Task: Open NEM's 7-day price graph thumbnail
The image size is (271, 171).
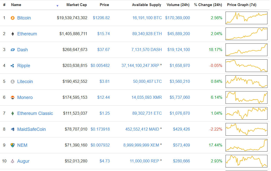Action: click(x=246, y=145)
